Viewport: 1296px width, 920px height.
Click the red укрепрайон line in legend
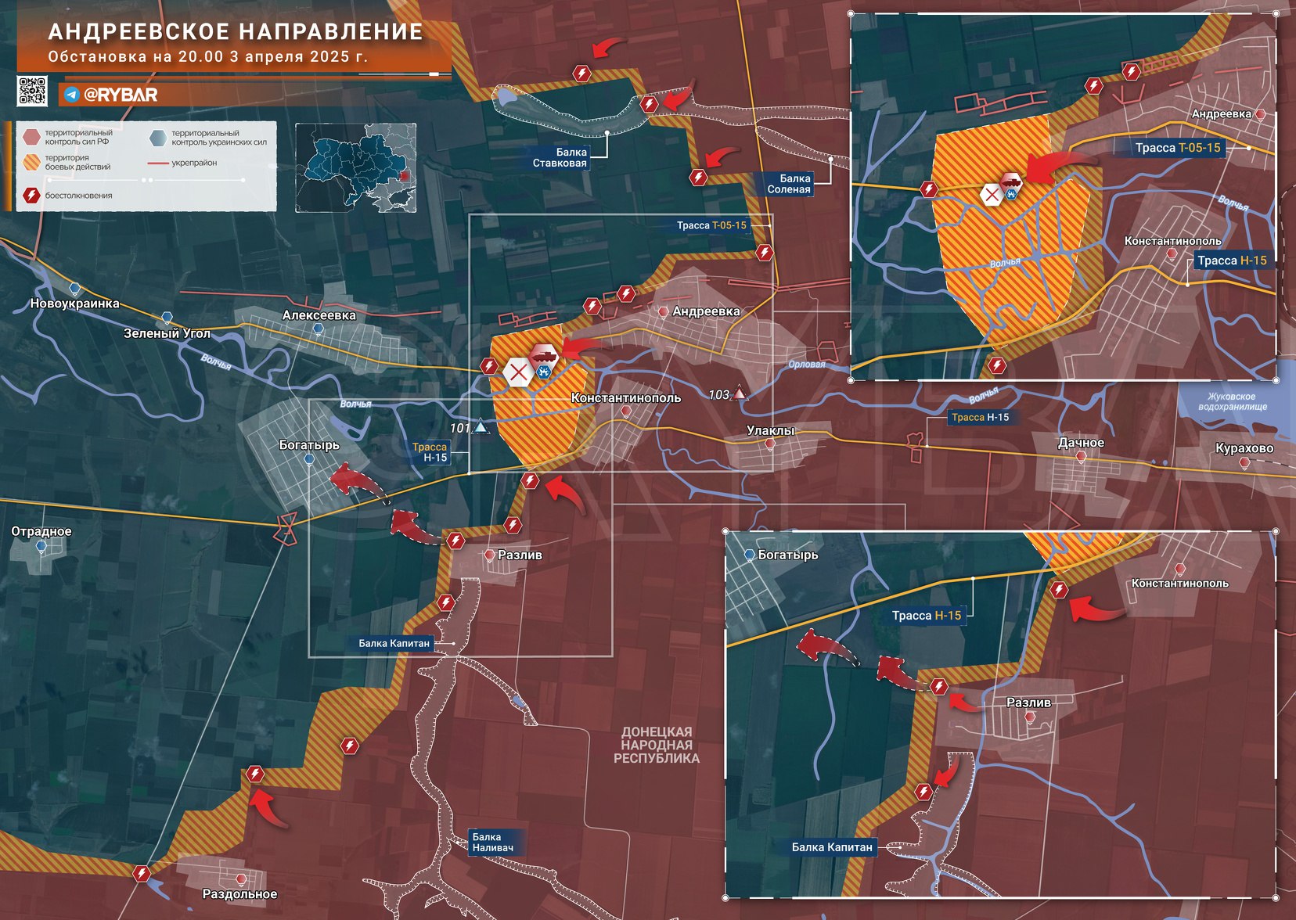coord(158,164)
